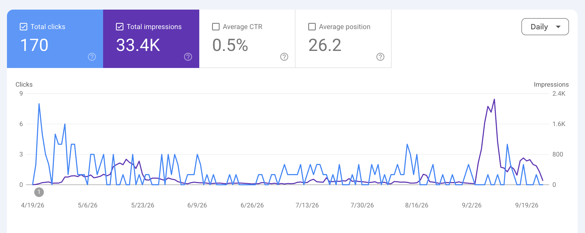Open help for Average CTR metric

point(284,57)
